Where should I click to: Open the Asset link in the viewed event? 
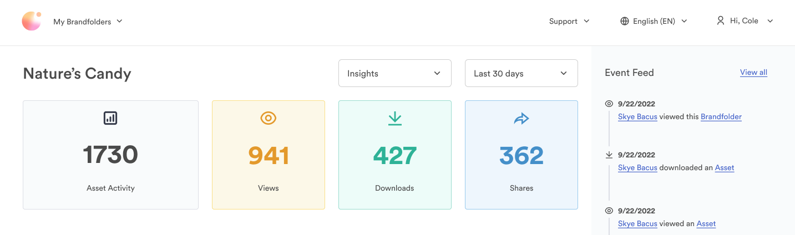[706, 224]
